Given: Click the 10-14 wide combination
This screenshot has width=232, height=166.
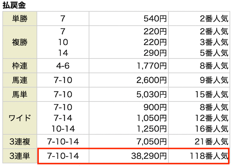Looking at the screenshot, I should [x=63, y=128].
